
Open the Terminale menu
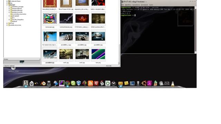(x=144, y=5)
